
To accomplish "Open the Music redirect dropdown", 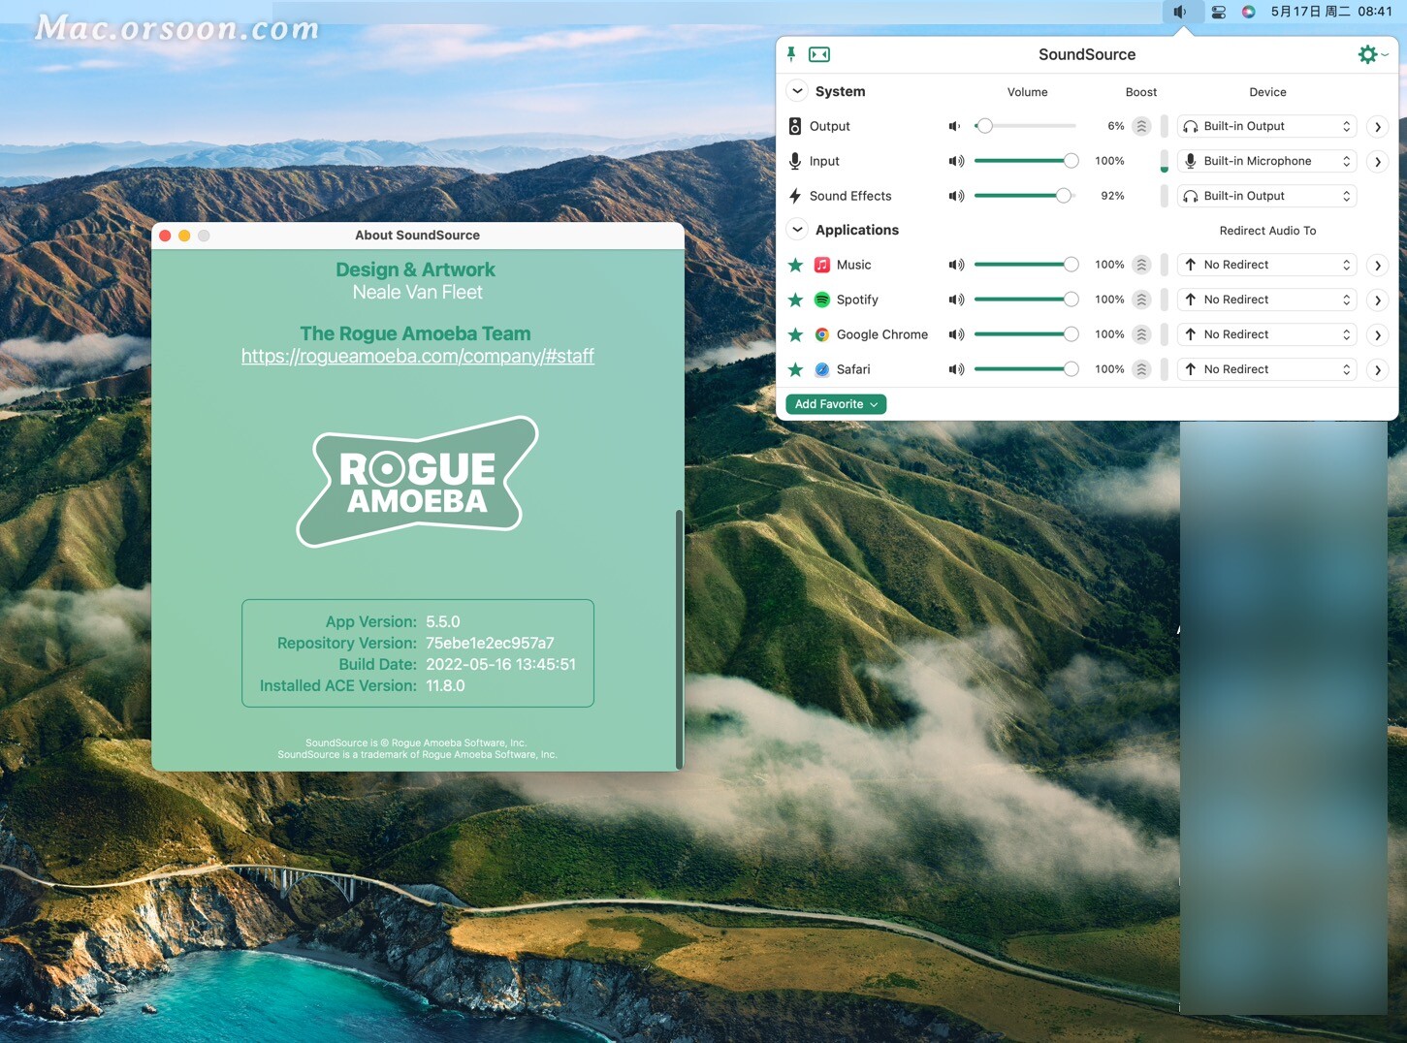I will pyautogui.click(x=1266, y=265).
